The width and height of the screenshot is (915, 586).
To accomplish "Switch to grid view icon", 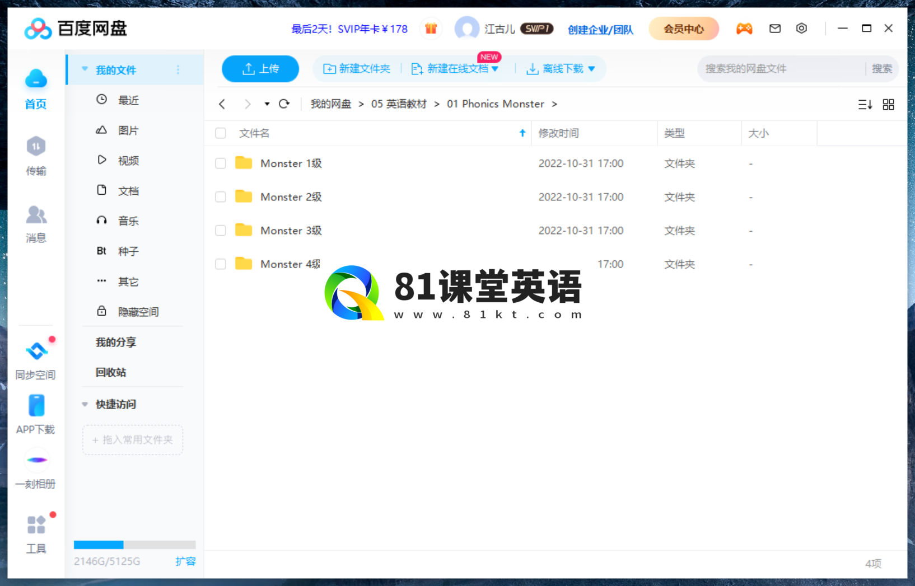I will click(x=889, y=105).
